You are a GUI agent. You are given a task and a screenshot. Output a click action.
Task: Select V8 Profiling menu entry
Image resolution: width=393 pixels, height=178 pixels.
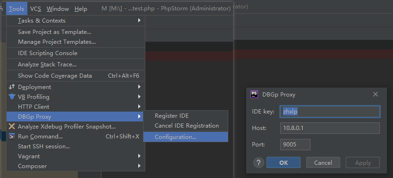(x=75, y=97)
